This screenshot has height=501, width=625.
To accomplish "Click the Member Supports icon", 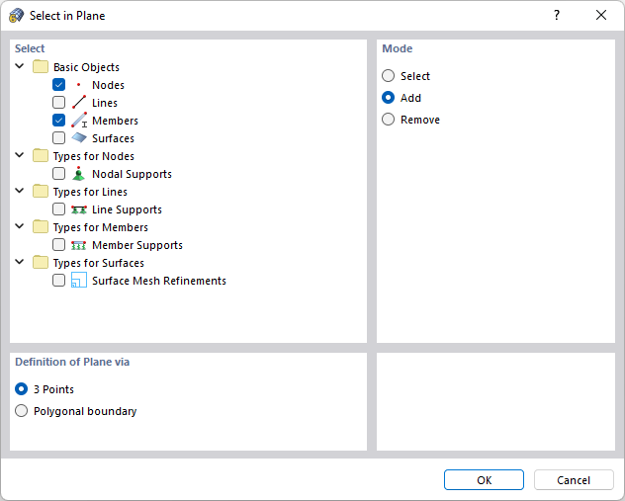I will tap(79, 245).
